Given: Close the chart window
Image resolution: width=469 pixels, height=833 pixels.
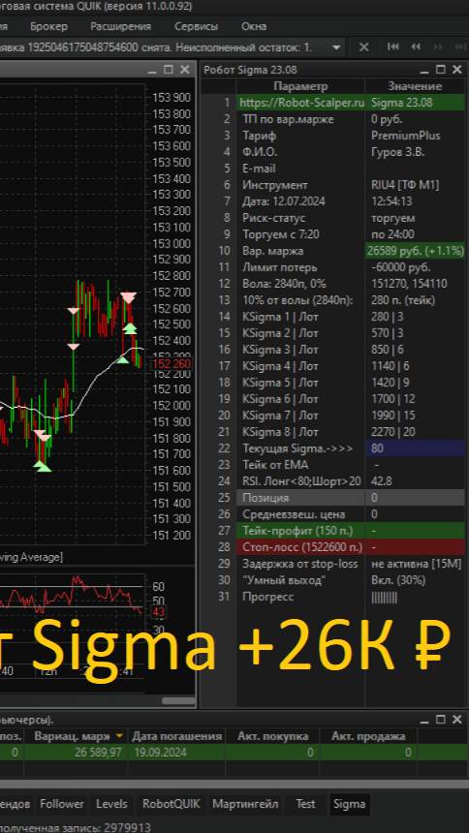Looking at the screenshot, I should tap(184, 70).
